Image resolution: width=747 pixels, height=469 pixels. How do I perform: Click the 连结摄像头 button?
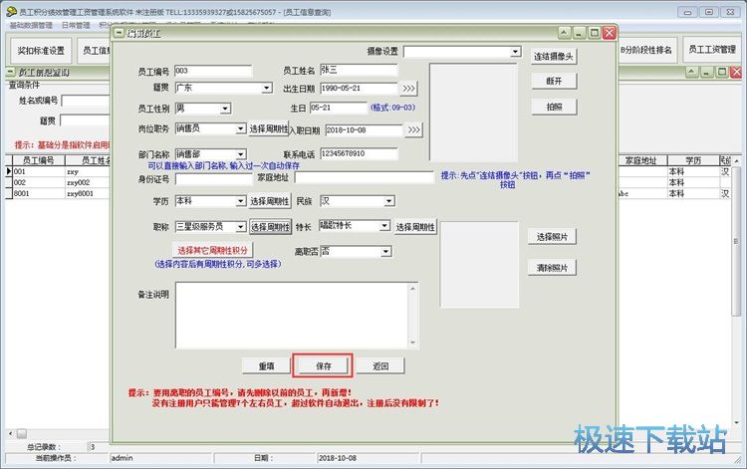553,57
